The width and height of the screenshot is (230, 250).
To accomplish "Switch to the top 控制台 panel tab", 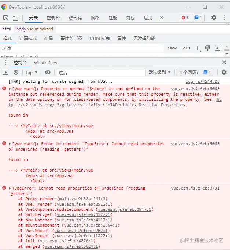I will click(53, 18).
